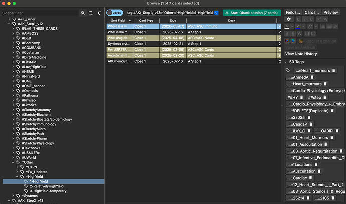Sort by the Sort Field column header
346x204 pixels.
pyautogui.click(x=120, y=20)
